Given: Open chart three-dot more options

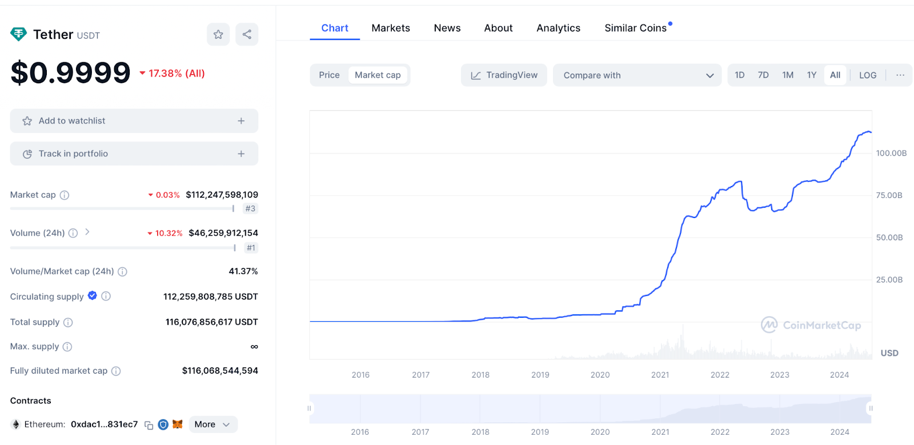Looking at the screenshot, I should coord(900,75).
